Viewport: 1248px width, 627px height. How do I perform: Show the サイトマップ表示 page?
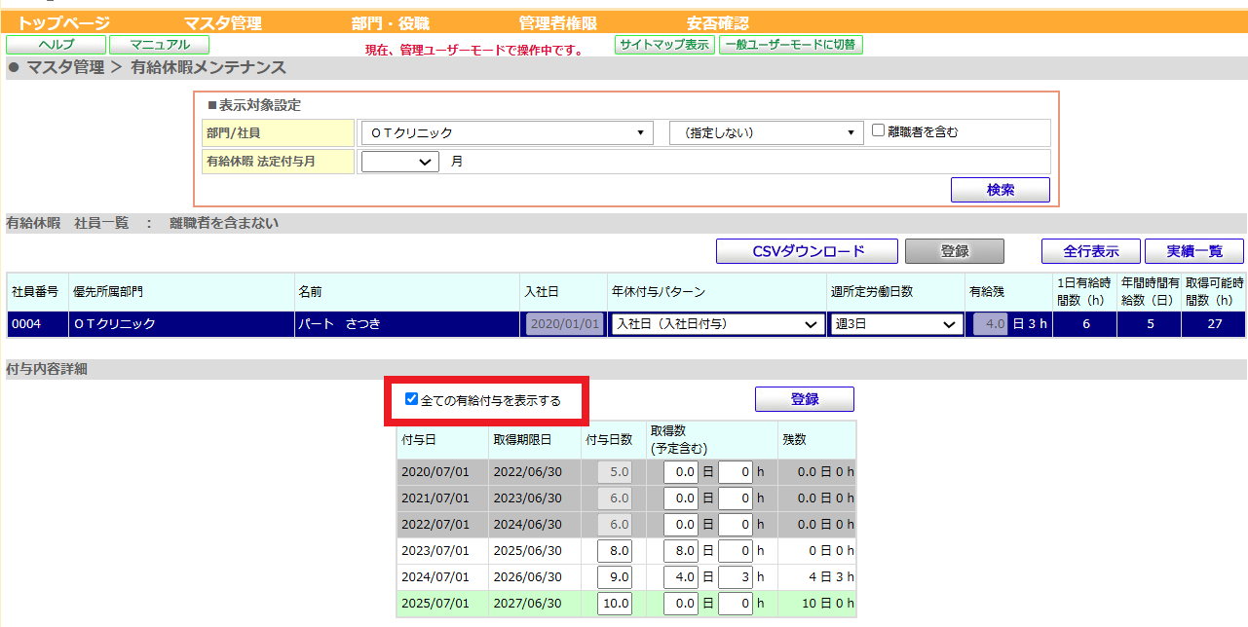[664, 45]
